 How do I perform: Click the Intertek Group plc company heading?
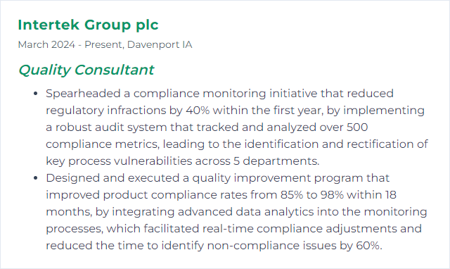point(88,25)
